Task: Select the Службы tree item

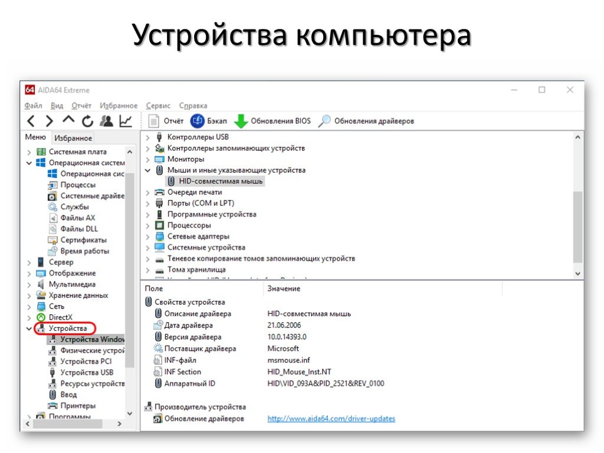Action: (68, 207)
